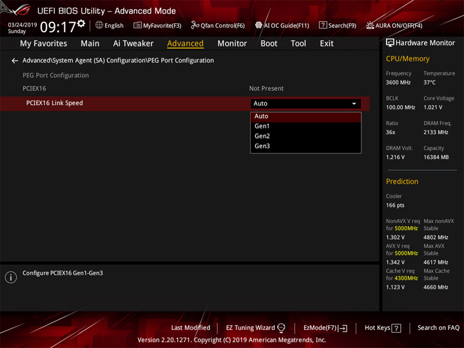Image resolution: width=464 pixels, height=348 pixels.
Task: Click the English language globe icon
Action: pyautogui.click(x=99, y=25)
